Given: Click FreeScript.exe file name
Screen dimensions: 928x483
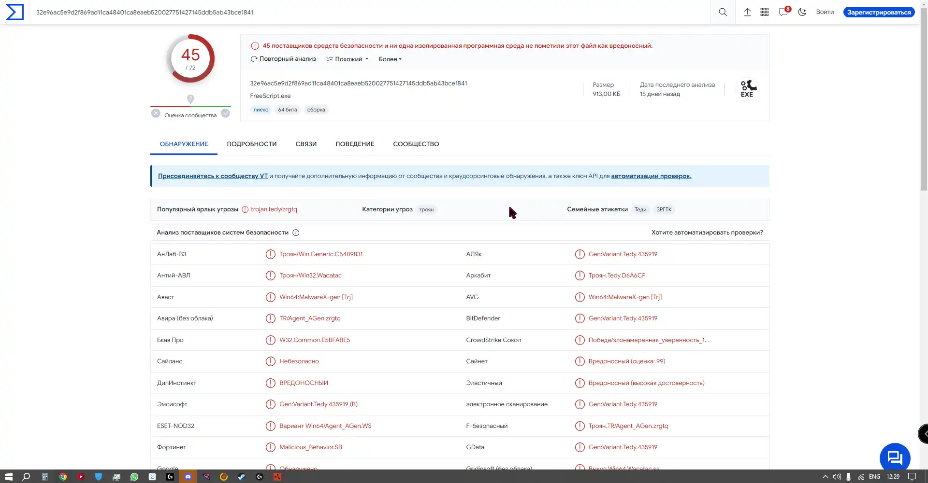Looking at the screenshot, I should [x=270, y=96].
